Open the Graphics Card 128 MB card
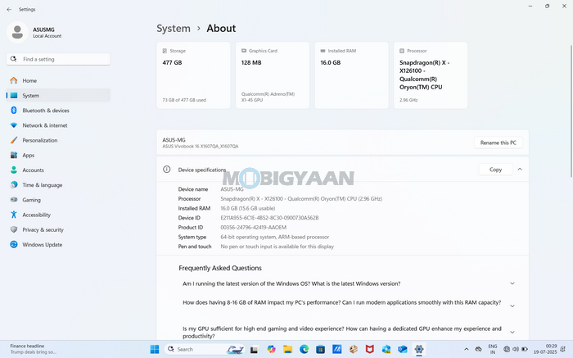The image size is (573, 358). pyautogui.click(x=273, y=75)
